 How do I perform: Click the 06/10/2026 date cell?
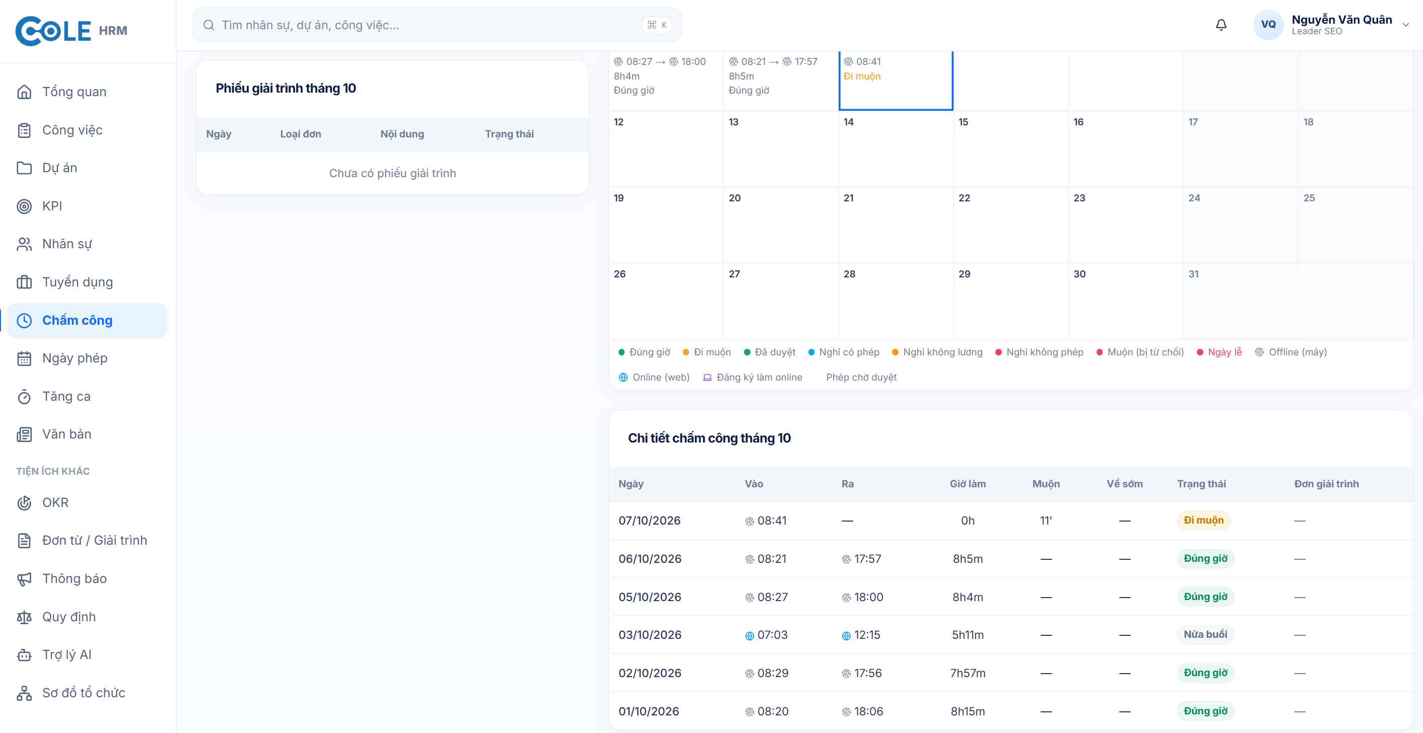650,559
